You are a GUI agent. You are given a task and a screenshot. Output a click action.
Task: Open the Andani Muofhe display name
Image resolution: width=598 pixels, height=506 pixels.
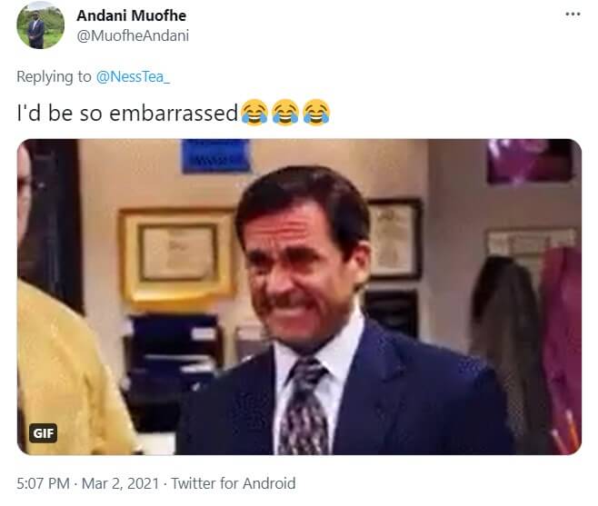click(131, 15)
